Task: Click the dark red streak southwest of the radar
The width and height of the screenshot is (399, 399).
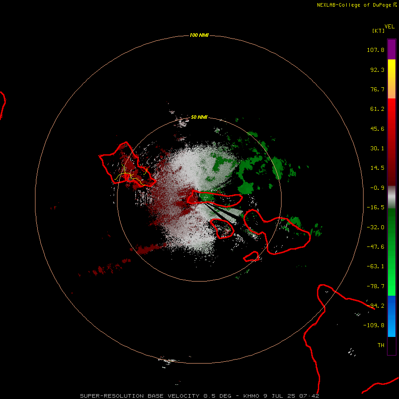Action: [x=150, y=249]
